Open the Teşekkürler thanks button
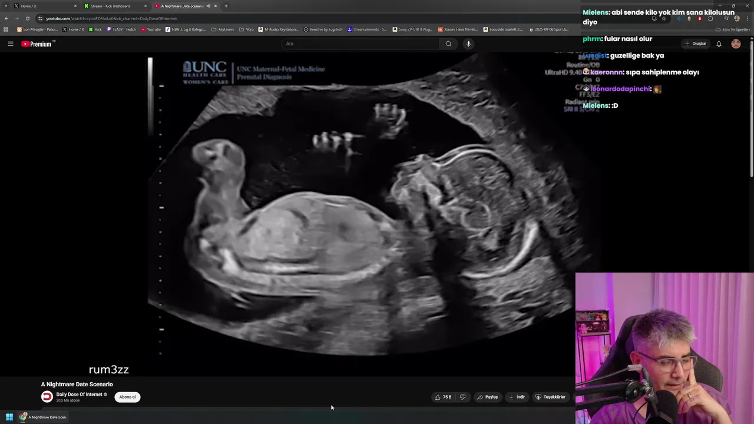 (x=550, y=397)
